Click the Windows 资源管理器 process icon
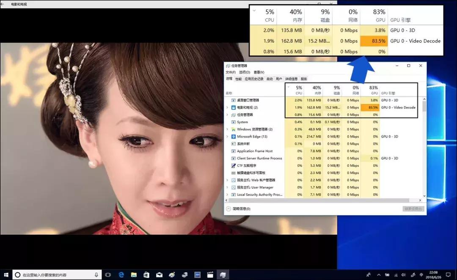457x280 pixels. point(234,129)
